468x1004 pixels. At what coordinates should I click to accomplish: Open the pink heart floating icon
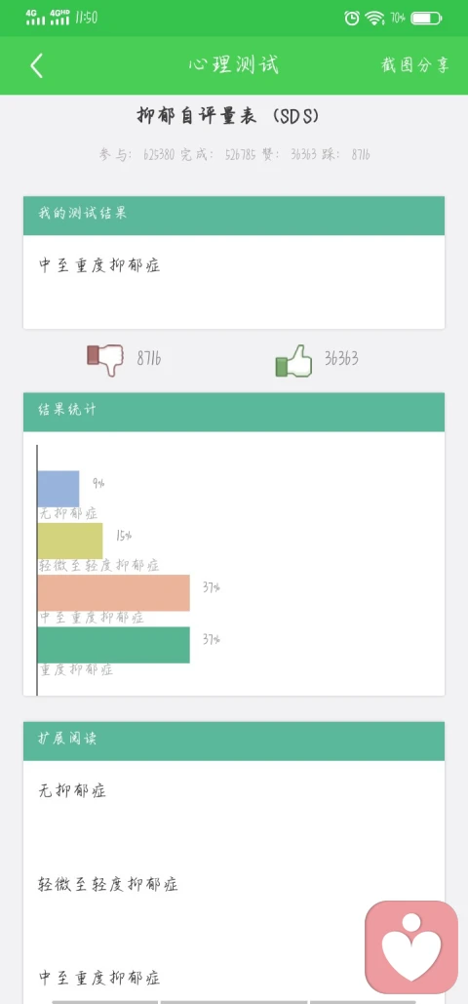pos(411,947)
